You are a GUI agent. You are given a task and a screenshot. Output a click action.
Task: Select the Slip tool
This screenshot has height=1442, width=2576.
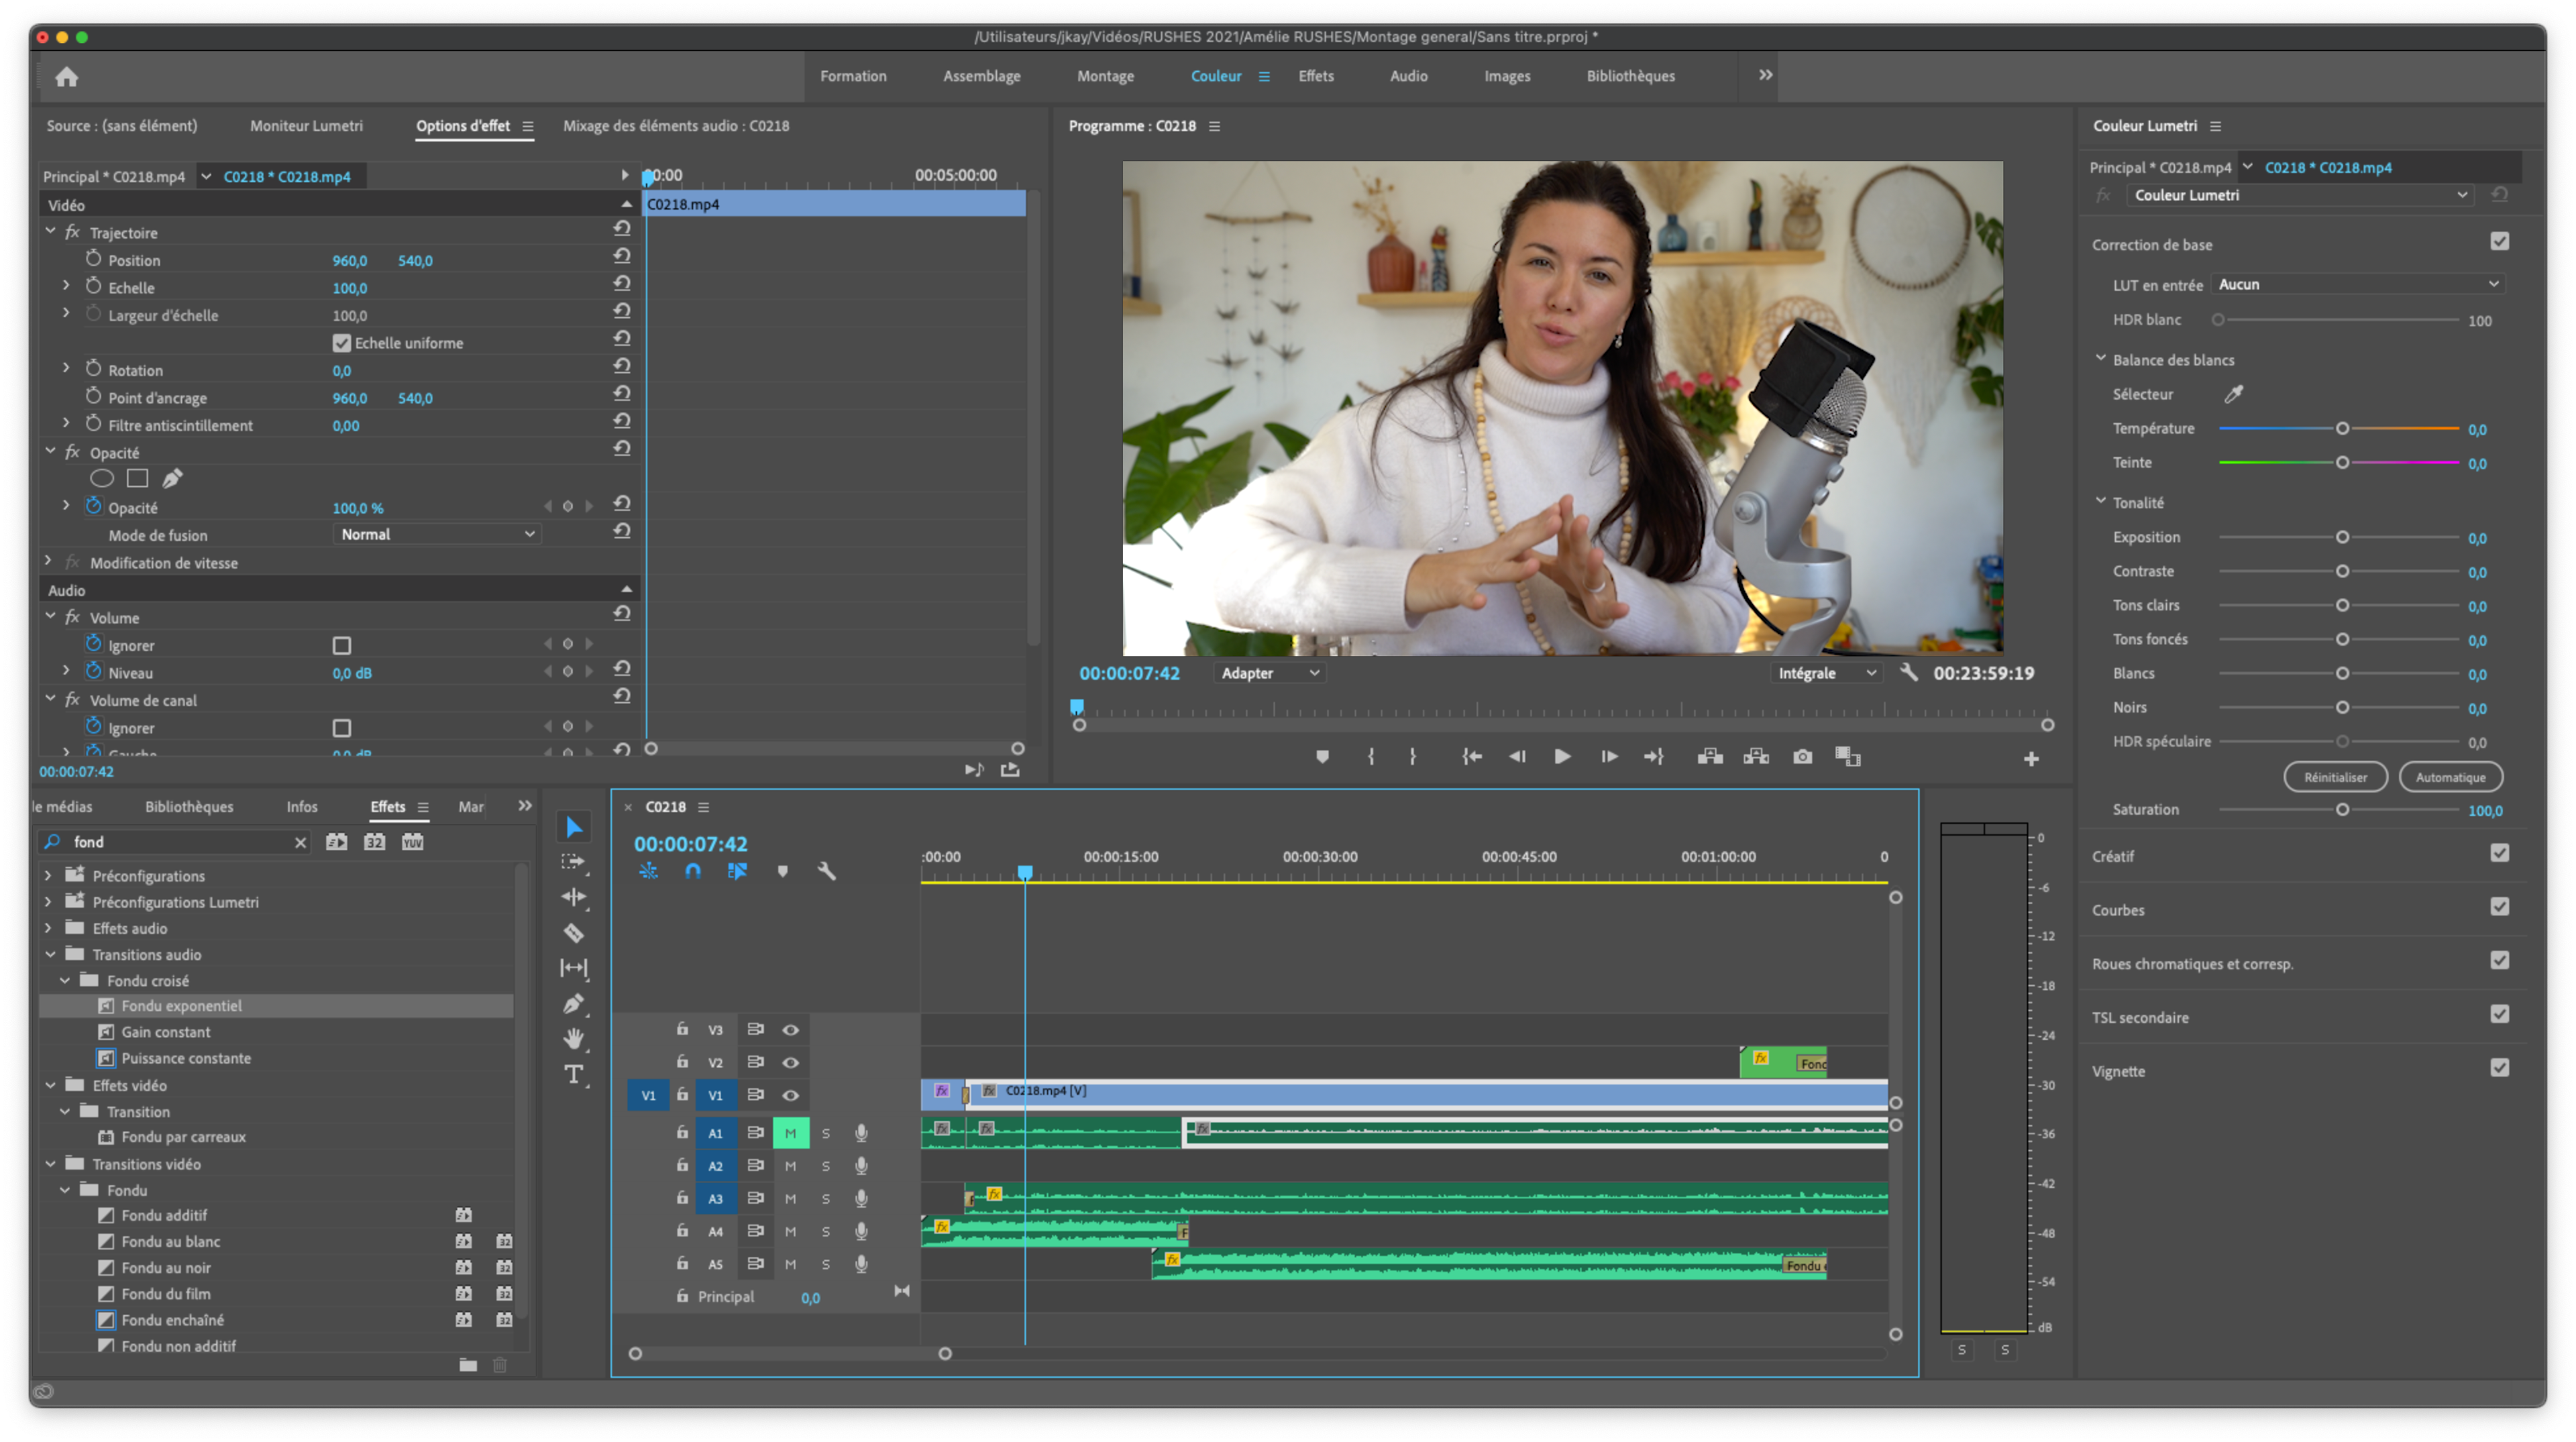click(573, 968)
